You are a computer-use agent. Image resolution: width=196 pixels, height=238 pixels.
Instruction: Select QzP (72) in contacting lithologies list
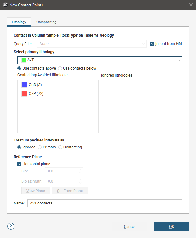click(x=36, y=94)
